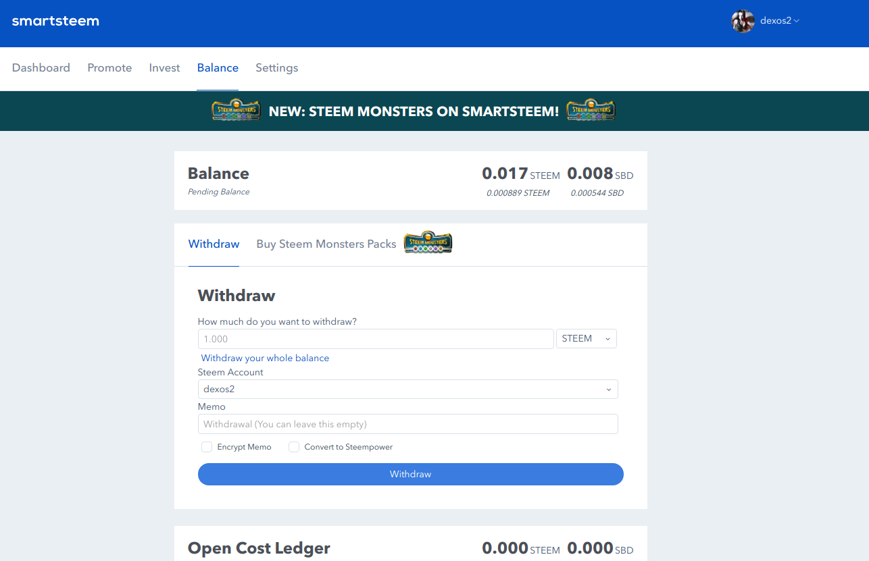The image size is (869, 561).
Task: Click the Steem Monsters tab logo icon
Action: 428,243
